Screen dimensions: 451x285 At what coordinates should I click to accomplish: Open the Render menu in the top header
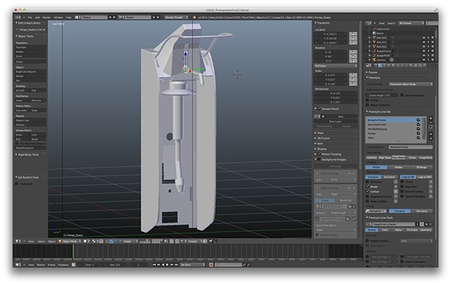click(x=47, y=17)
